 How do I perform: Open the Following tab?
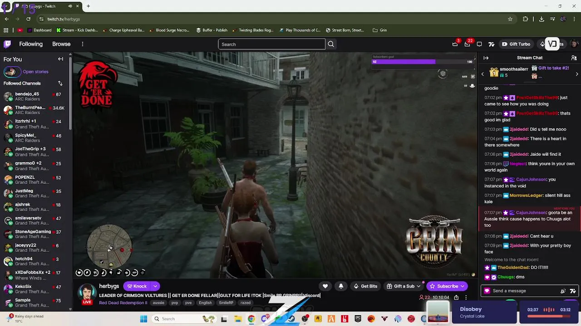[31, 44]
